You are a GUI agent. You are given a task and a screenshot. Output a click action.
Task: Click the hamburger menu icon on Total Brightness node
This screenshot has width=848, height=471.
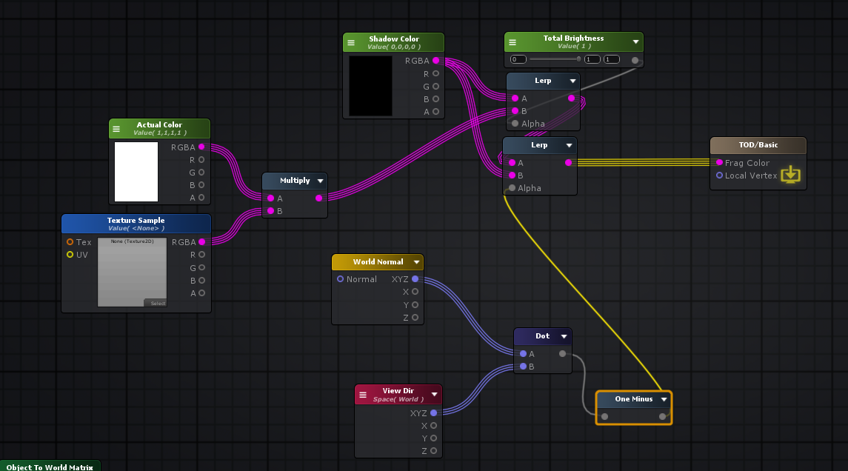[513, 41]
